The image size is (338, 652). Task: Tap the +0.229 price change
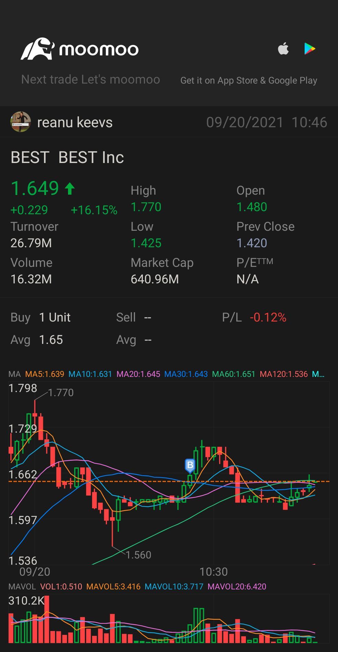29,210
